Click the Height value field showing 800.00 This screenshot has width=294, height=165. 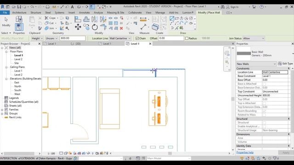[73, 38]
